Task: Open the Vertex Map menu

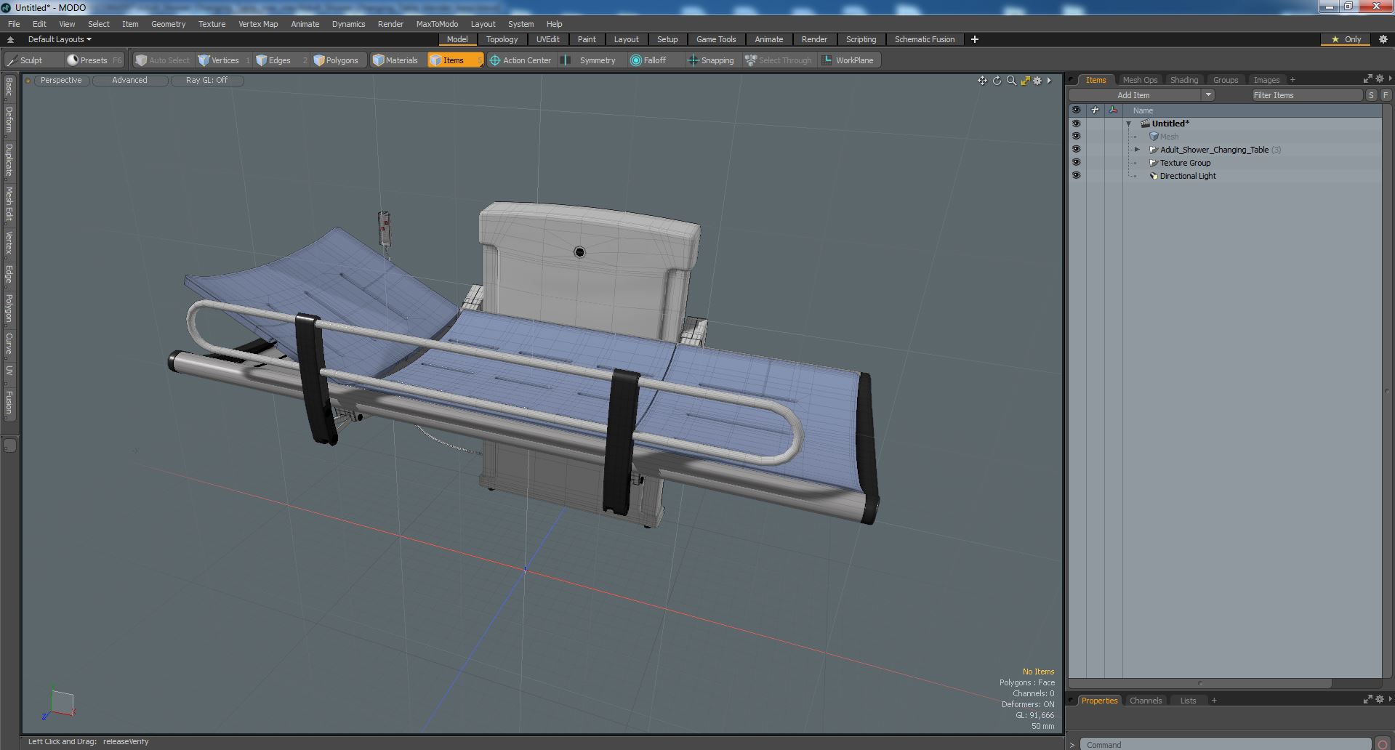Action: [258, 24]
